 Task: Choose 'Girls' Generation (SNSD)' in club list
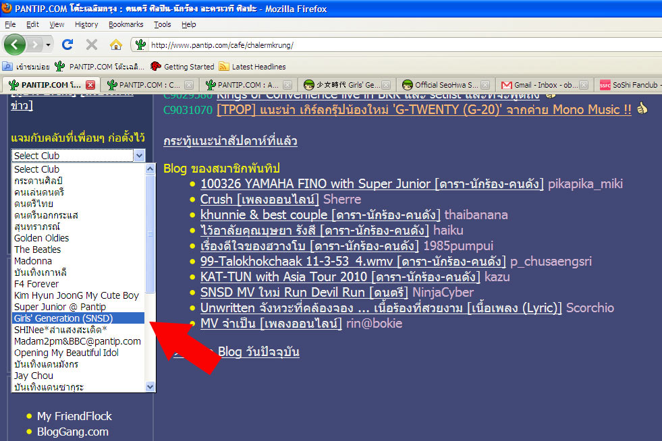(x=78, y=318)
